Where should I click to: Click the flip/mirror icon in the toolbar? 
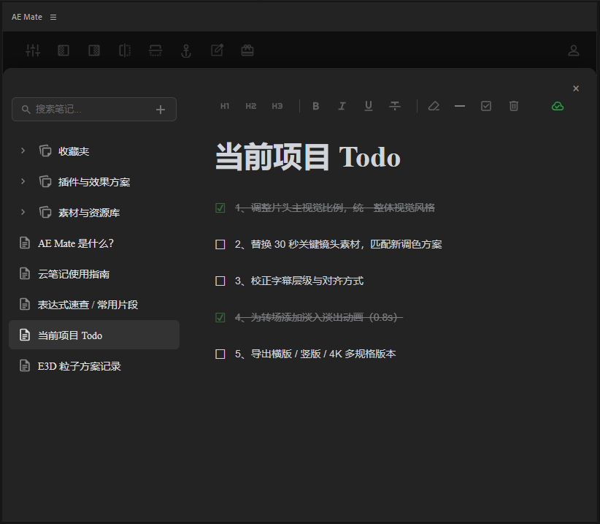(x=125, y=50)
